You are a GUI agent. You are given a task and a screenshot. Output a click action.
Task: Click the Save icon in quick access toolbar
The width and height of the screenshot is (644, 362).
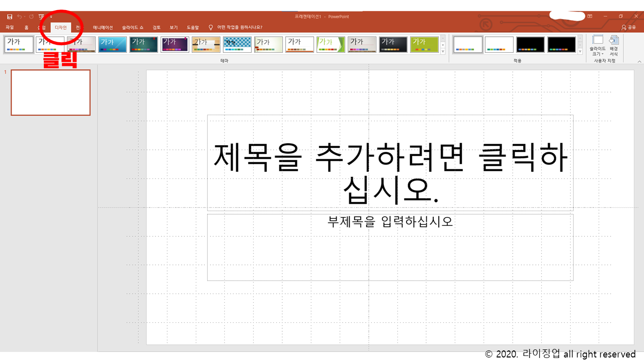(x=10, y=17)
